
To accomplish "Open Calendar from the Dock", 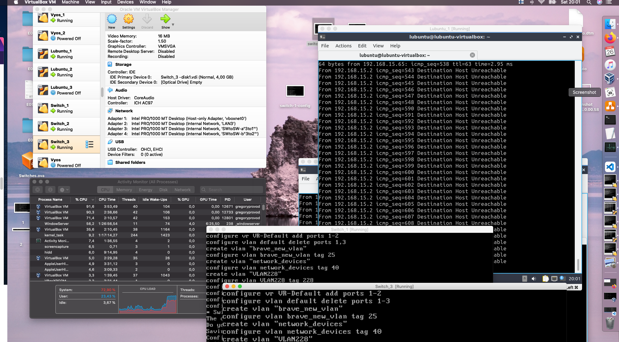I will tap(610, 52).
